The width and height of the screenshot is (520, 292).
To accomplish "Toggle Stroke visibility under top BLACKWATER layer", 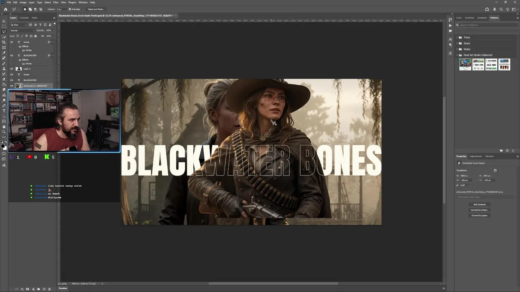I will point(24,64).
